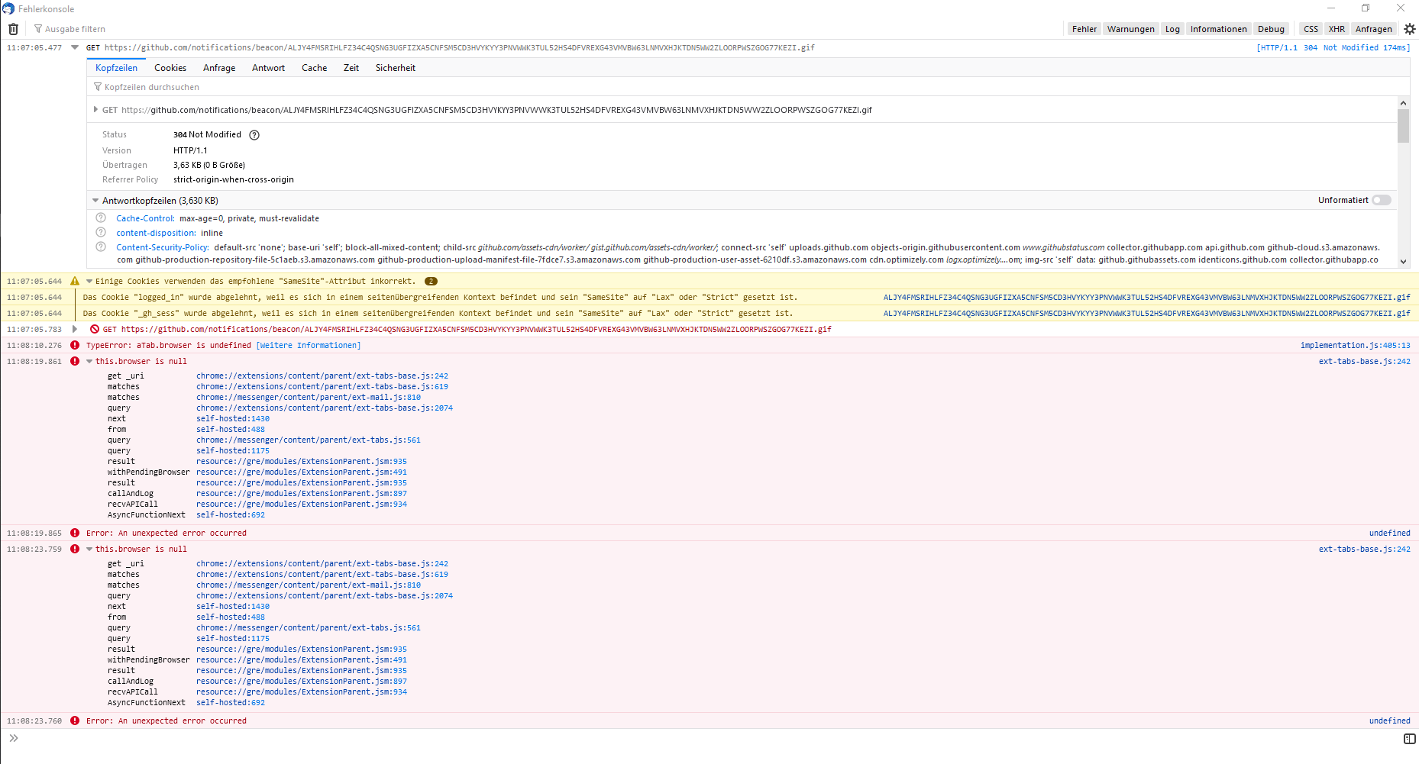
Task: Toggle the Informationen log filter
Action: [x=1218, y=28]
